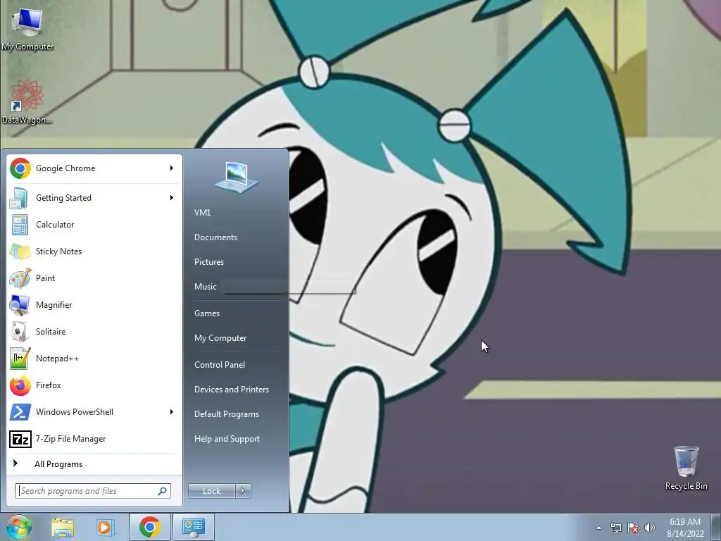Select the DataWagon desktop shortcut
721x541 pixels.
coord(27,101)
